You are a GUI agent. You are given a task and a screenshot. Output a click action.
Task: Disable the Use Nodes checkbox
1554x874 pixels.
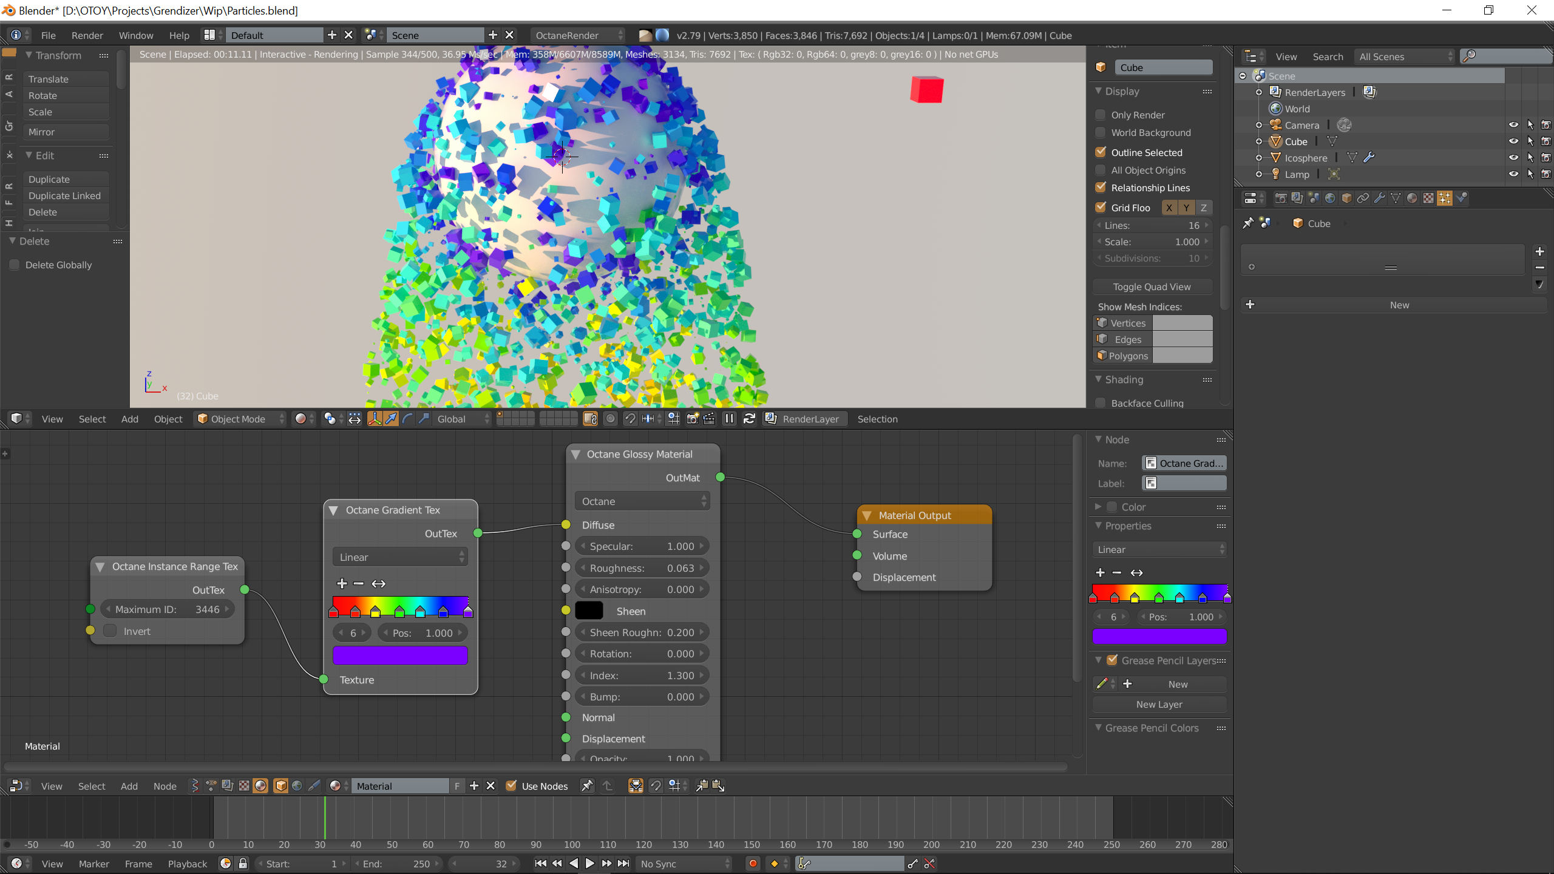pos(511,786)
